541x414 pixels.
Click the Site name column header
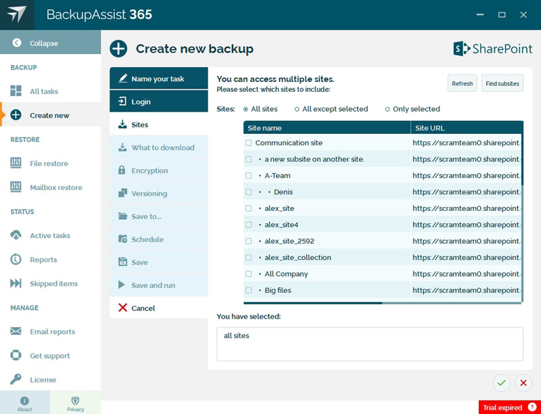[327, 128]
